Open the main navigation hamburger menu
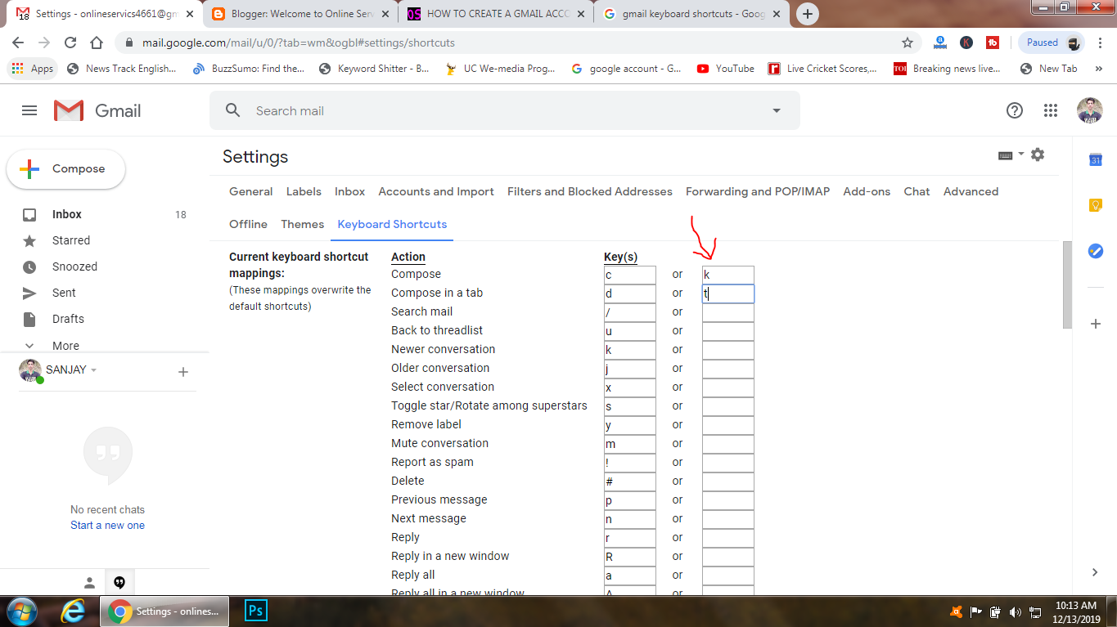The image size is (1117, 627). click(x=29, y=110)
